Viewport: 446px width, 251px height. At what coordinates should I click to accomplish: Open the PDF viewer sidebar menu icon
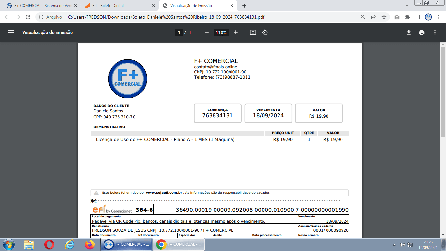11,32
